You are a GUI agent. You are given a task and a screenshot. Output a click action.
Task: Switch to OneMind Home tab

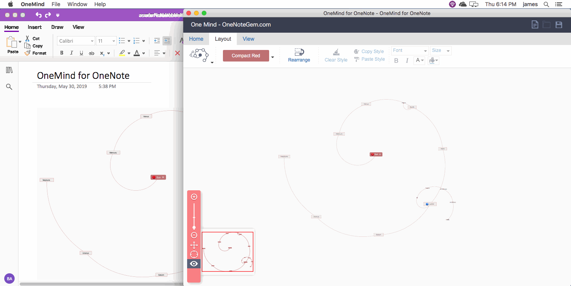point(196,39)
